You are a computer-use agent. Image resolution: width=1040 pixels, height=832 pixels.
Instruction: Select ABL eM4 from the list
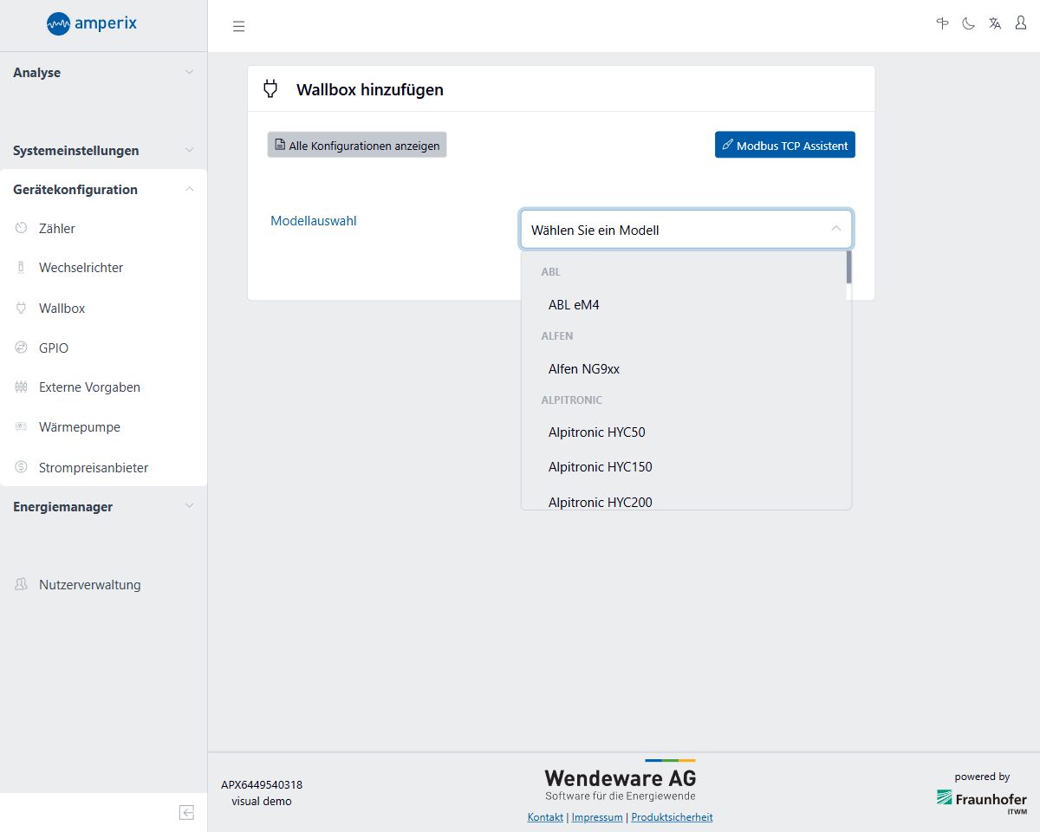(574, 305)
